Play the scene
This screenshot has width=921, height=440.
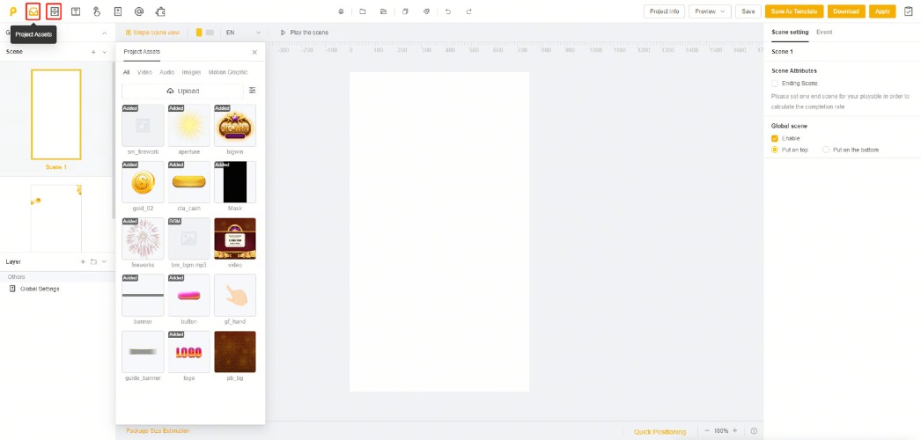pyautogui.click(x=305, y=33)
